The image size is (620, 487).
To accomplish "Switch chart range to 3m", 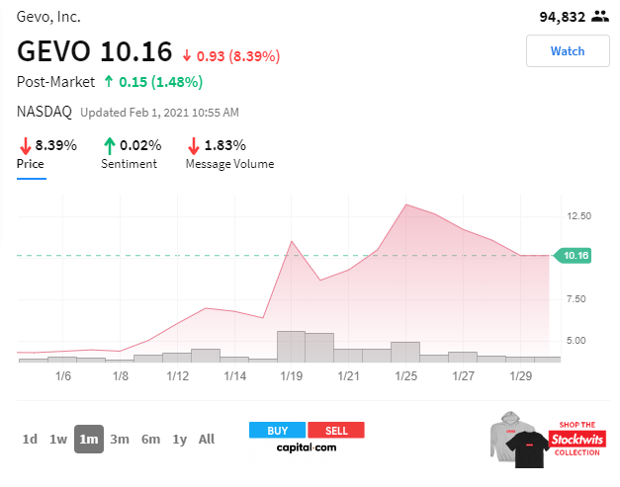I will (x=120, y=439).
